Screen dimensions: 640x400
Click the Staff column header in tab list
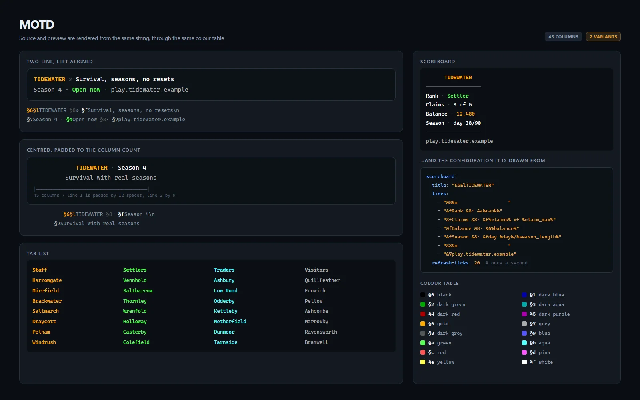40,270
